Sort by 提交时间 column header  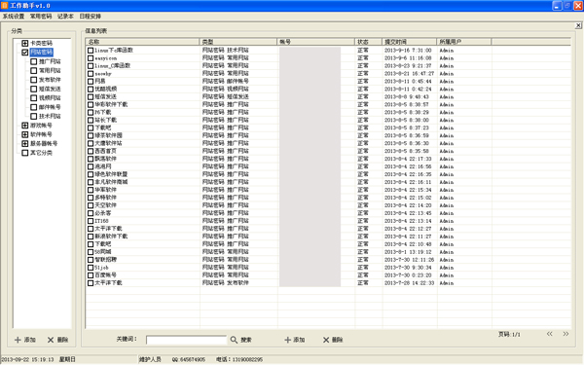[410, 42]
